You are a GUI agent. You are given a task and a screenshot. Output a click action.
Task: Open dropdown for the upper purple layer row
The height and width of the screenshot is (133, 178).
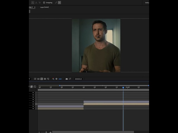point(33,102)
